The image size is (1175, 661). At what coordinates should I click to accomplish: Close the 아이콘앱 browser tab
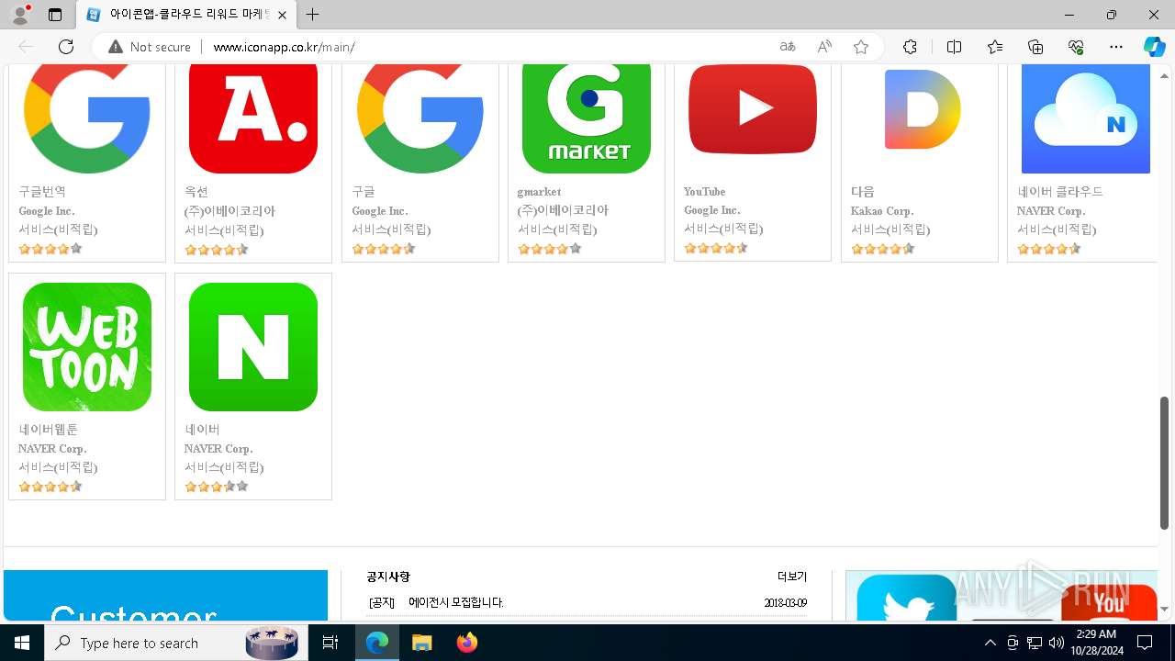[283, 15]
